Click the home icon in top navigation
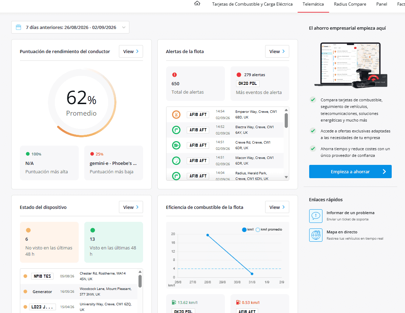 [197, 3]
